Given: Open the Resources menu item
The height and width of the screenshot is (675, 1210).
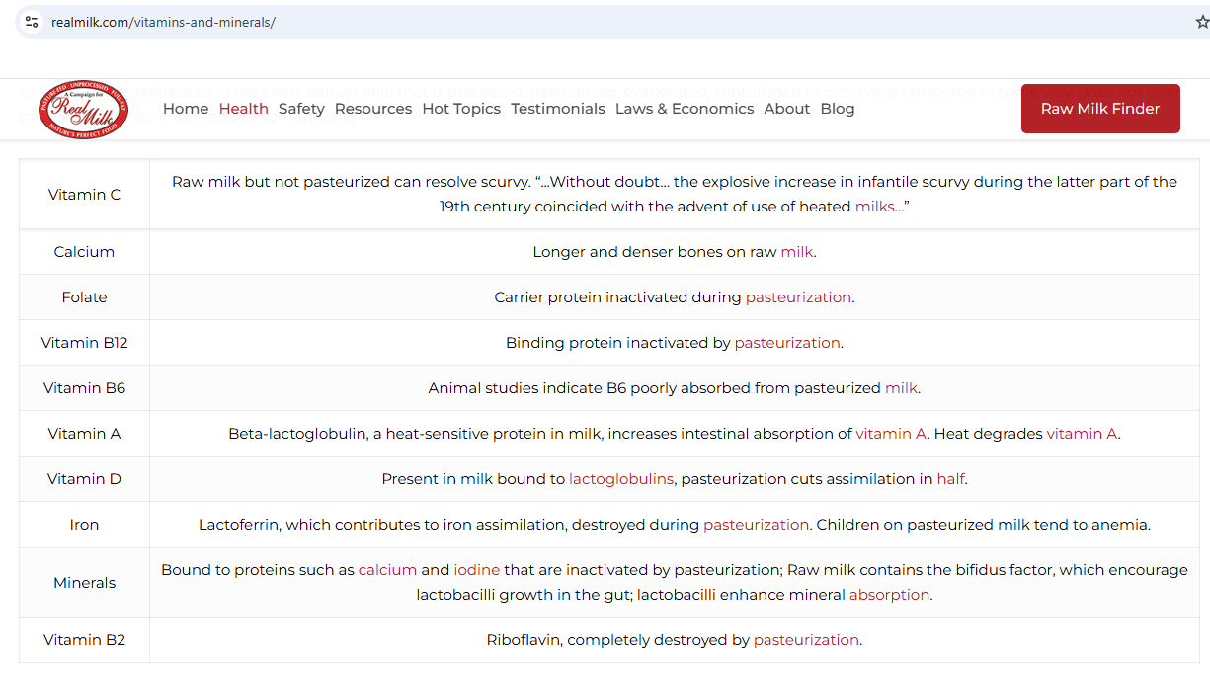Looking at the screenshot, I should [373, 109].
